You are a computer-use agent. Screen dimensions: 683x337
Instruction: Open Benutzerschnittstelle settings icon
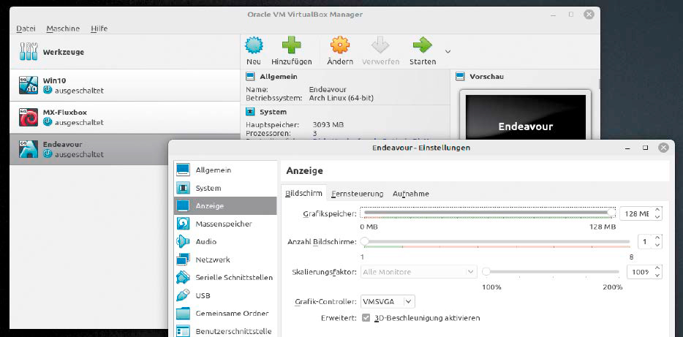[183, 331]
